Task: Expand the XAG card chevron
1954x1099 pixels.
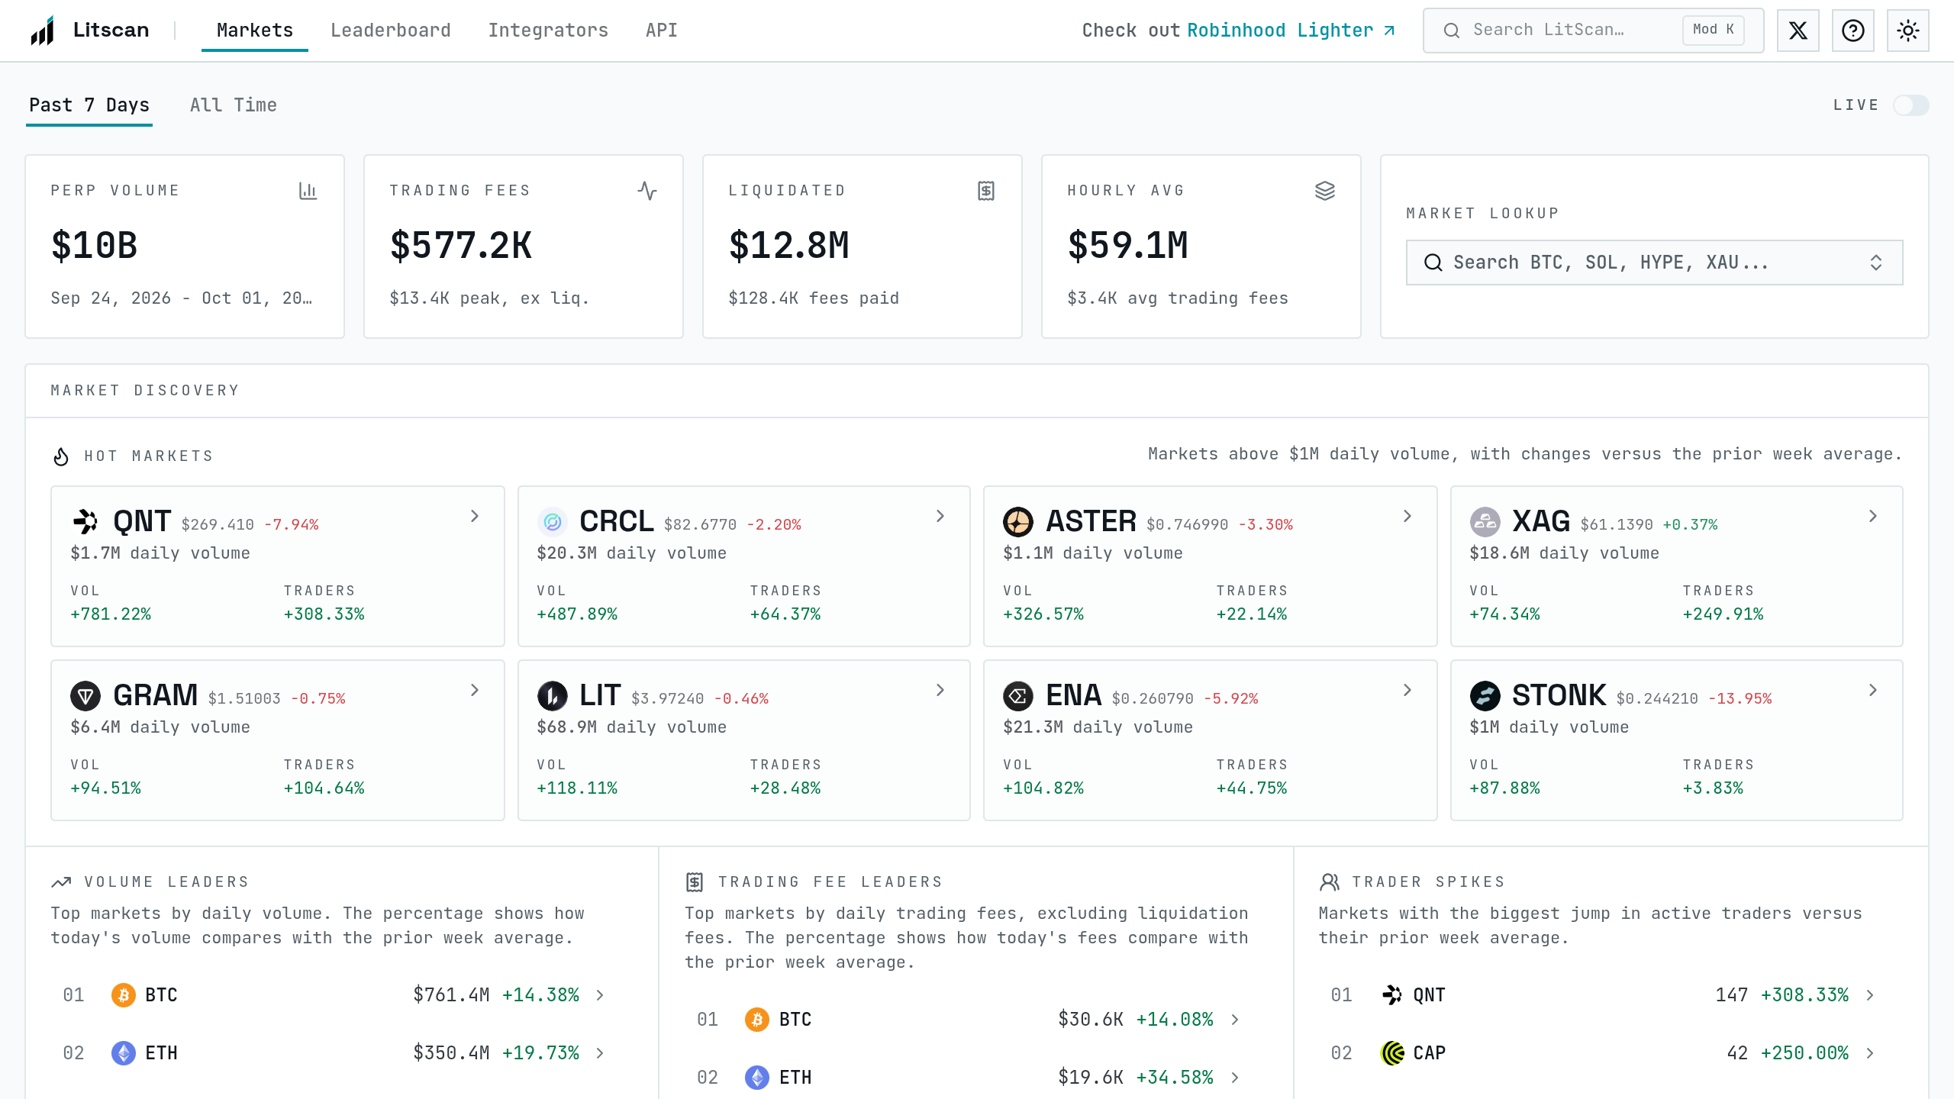Action: tap(1873, 516)
